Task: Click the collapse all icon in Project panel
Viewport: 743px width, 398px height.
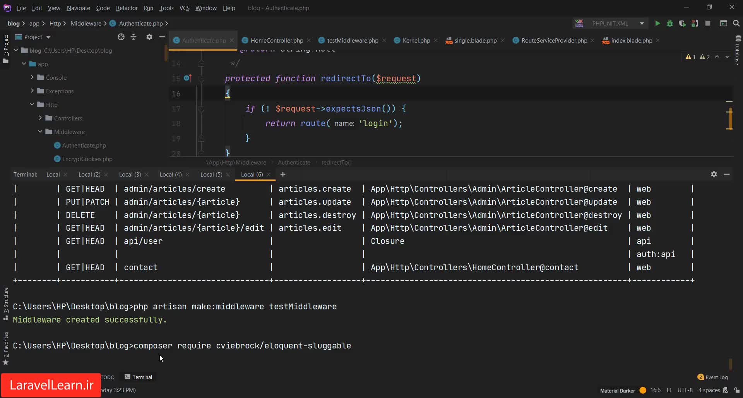Action: coord(134,37)
